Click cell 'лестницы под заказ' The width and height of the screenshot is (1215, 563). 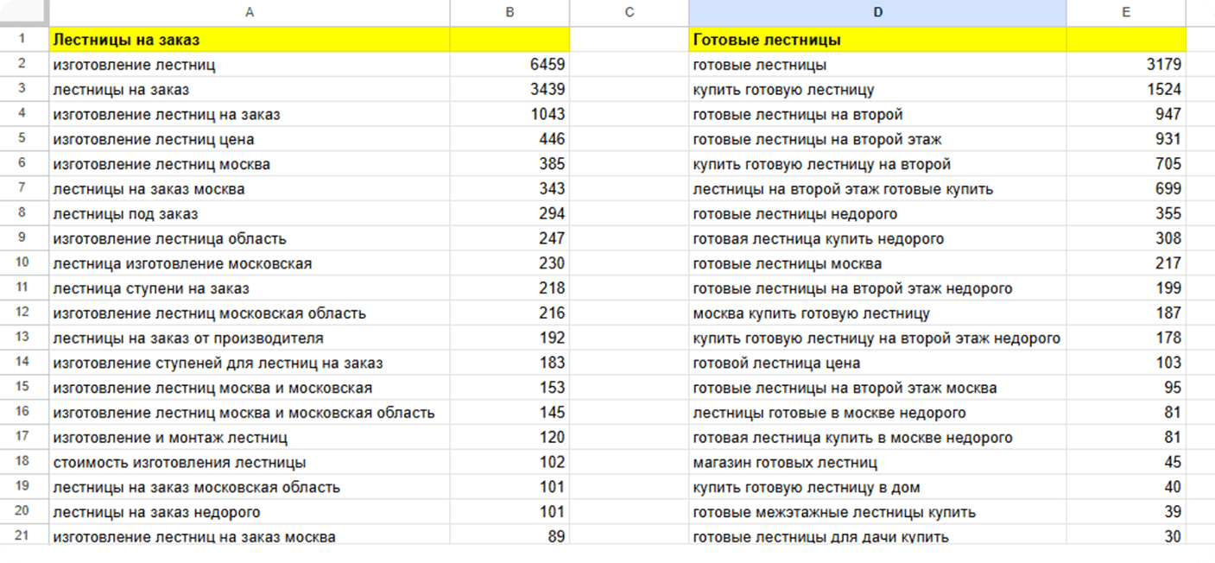250,213
